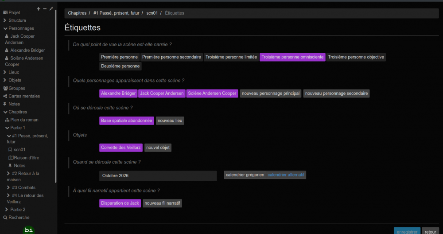Expand the #3 Combats chapter
443x234 pixels.
[x=8, y=188]
